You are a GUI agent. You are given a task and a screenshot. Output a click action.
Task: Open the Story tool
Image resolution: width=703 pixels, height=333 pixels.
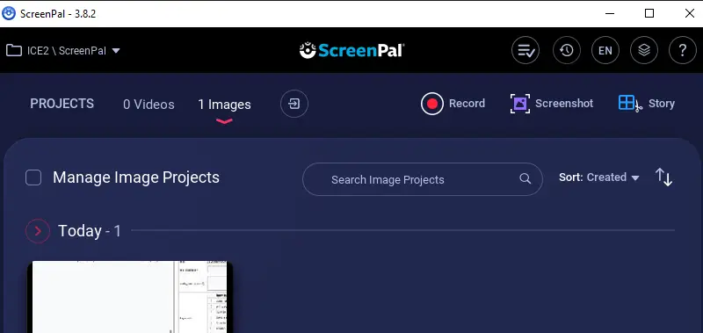(647, 104)
